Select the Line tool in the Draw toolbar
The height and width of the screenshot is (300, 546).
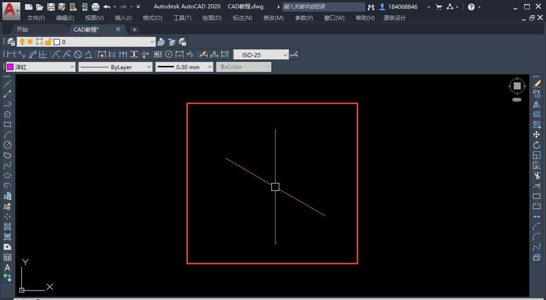6,84
